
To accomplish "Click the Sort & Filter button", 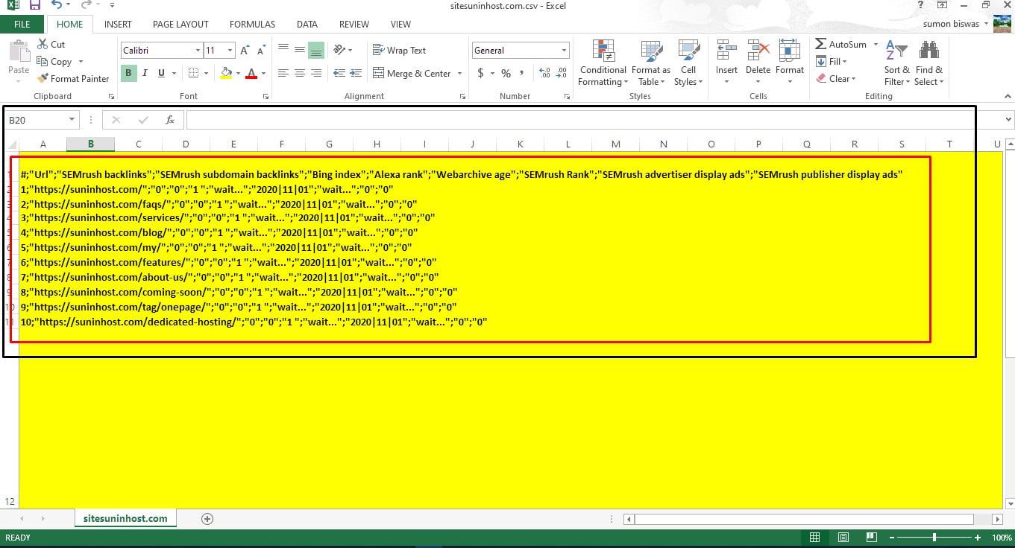I will pos(896,63).
